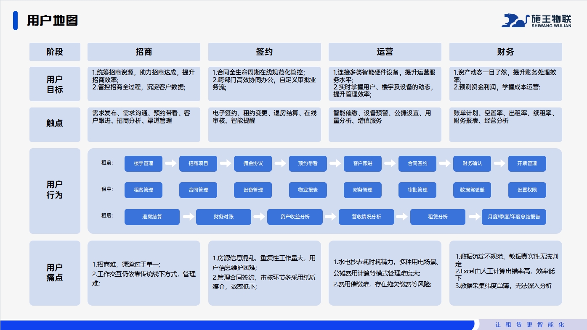This screenshot has width=587, height=330.
Task: Click the arrow between 营收情况分析 and 租赁分析
Action: [403, 217]
